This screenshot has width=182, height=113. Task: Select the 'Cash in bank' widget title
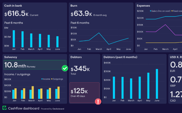click(13, 6)
